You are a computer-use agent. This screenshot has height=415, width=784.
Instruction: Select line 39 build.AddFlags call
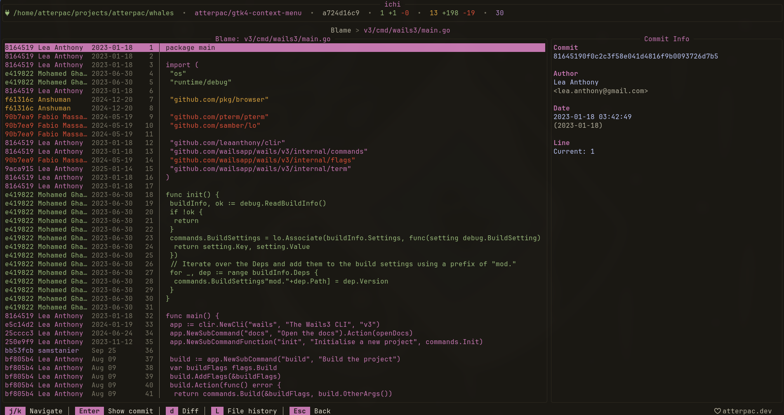275,376
